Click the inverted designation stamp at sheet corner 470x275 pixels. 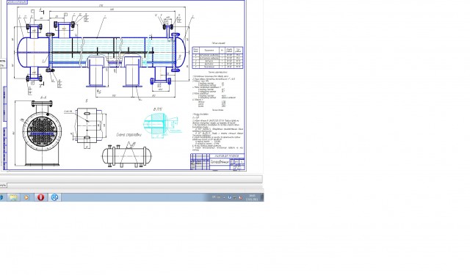click(x=17, y=2)
